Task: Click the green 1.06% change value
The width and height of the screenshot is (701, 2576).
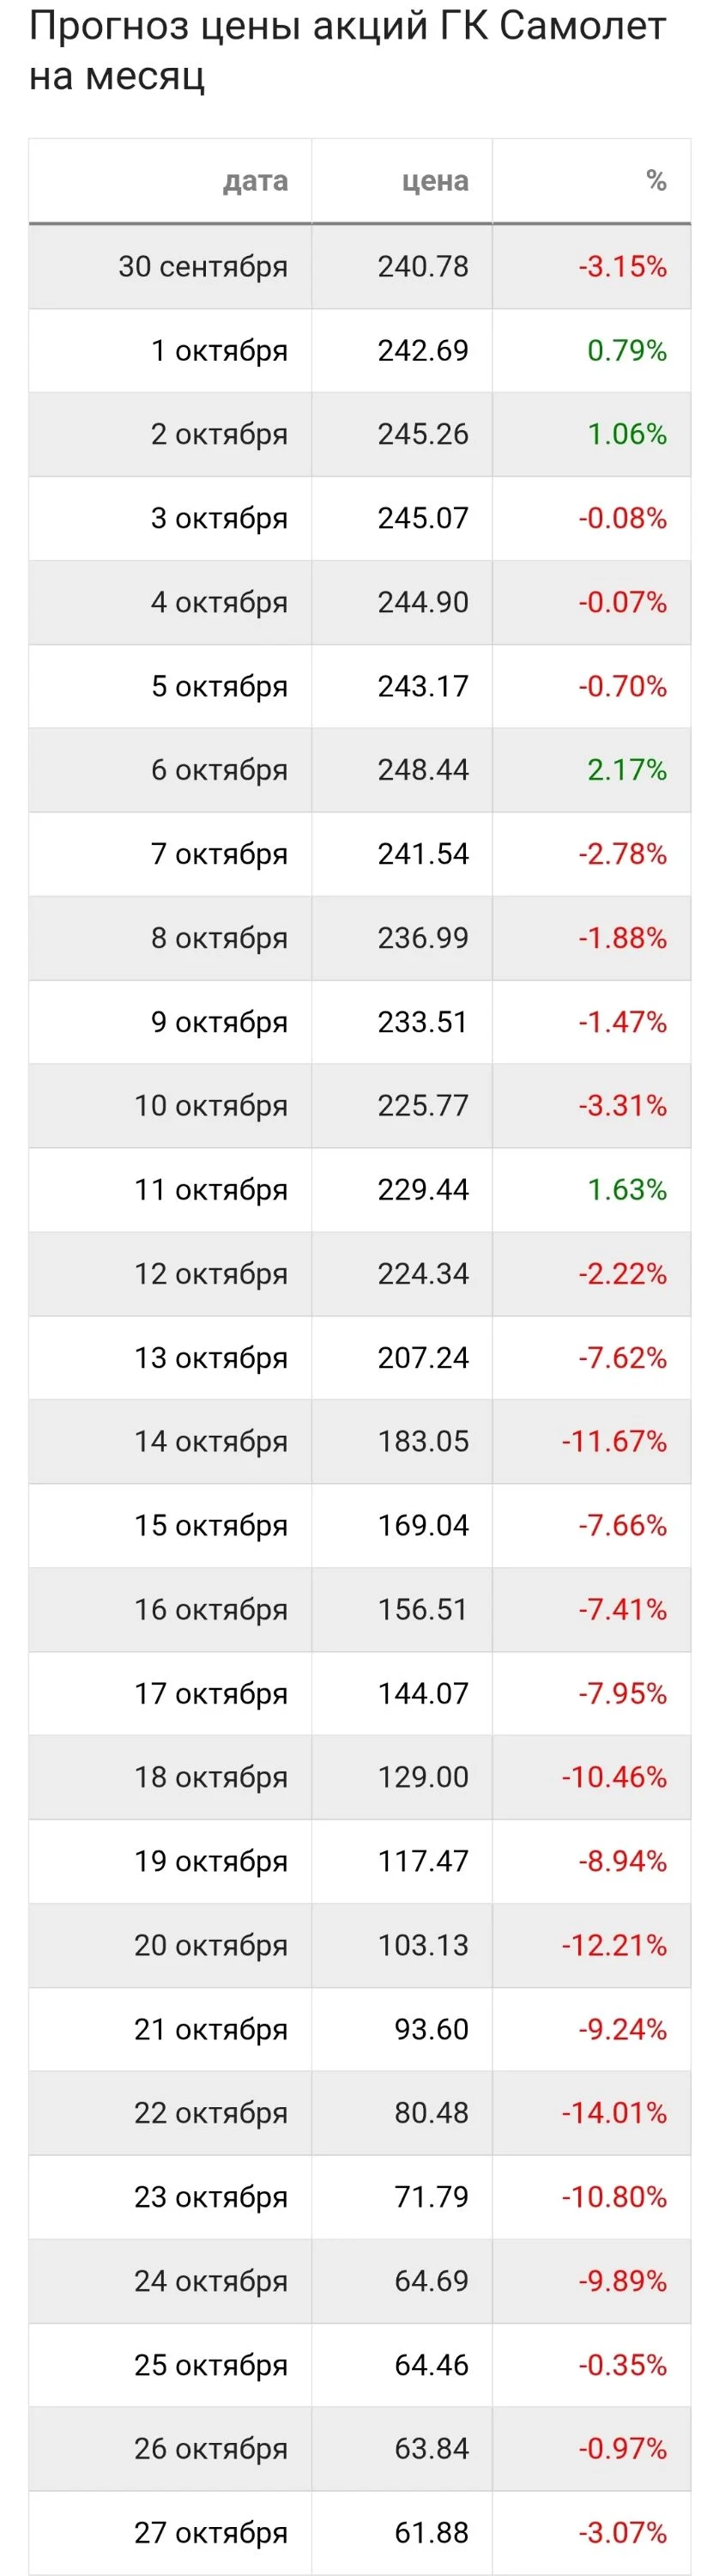Action: tap(627, 434)
